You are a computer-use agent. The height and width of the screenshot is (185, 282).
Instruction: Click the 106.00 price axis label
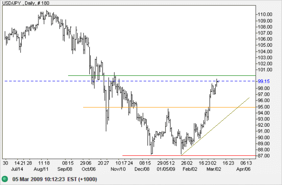(265, 39)
